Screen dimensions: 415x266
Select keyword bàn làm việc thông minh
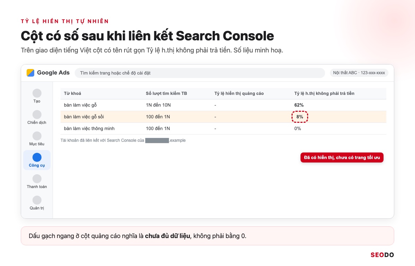tap(89, 129)
